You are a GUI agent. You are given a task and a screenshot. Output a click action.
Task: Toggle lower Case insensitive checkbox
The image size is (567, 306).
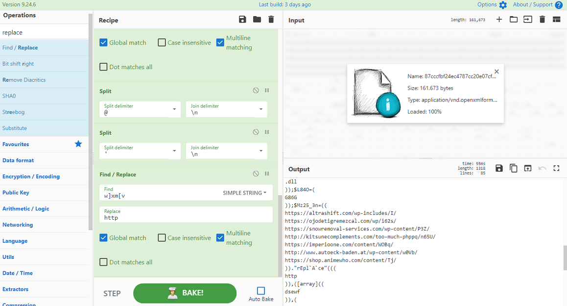162,237
